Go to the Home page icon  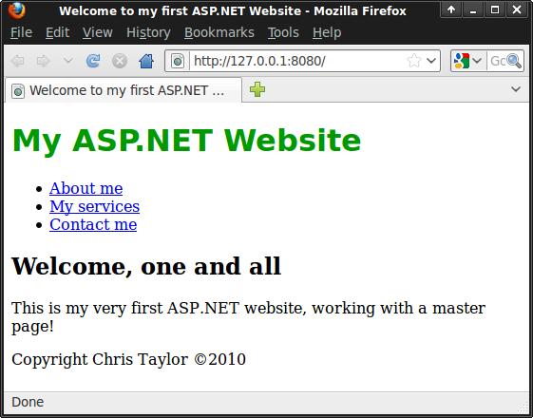coord(146,61)
